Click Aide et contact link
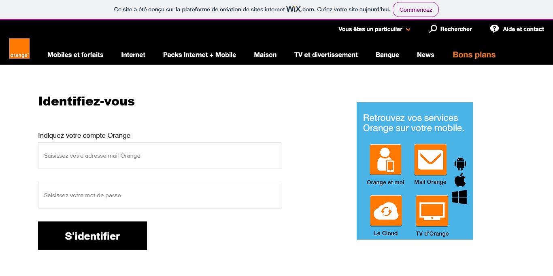This screenshot has width=553, height=276. [523, 29]
